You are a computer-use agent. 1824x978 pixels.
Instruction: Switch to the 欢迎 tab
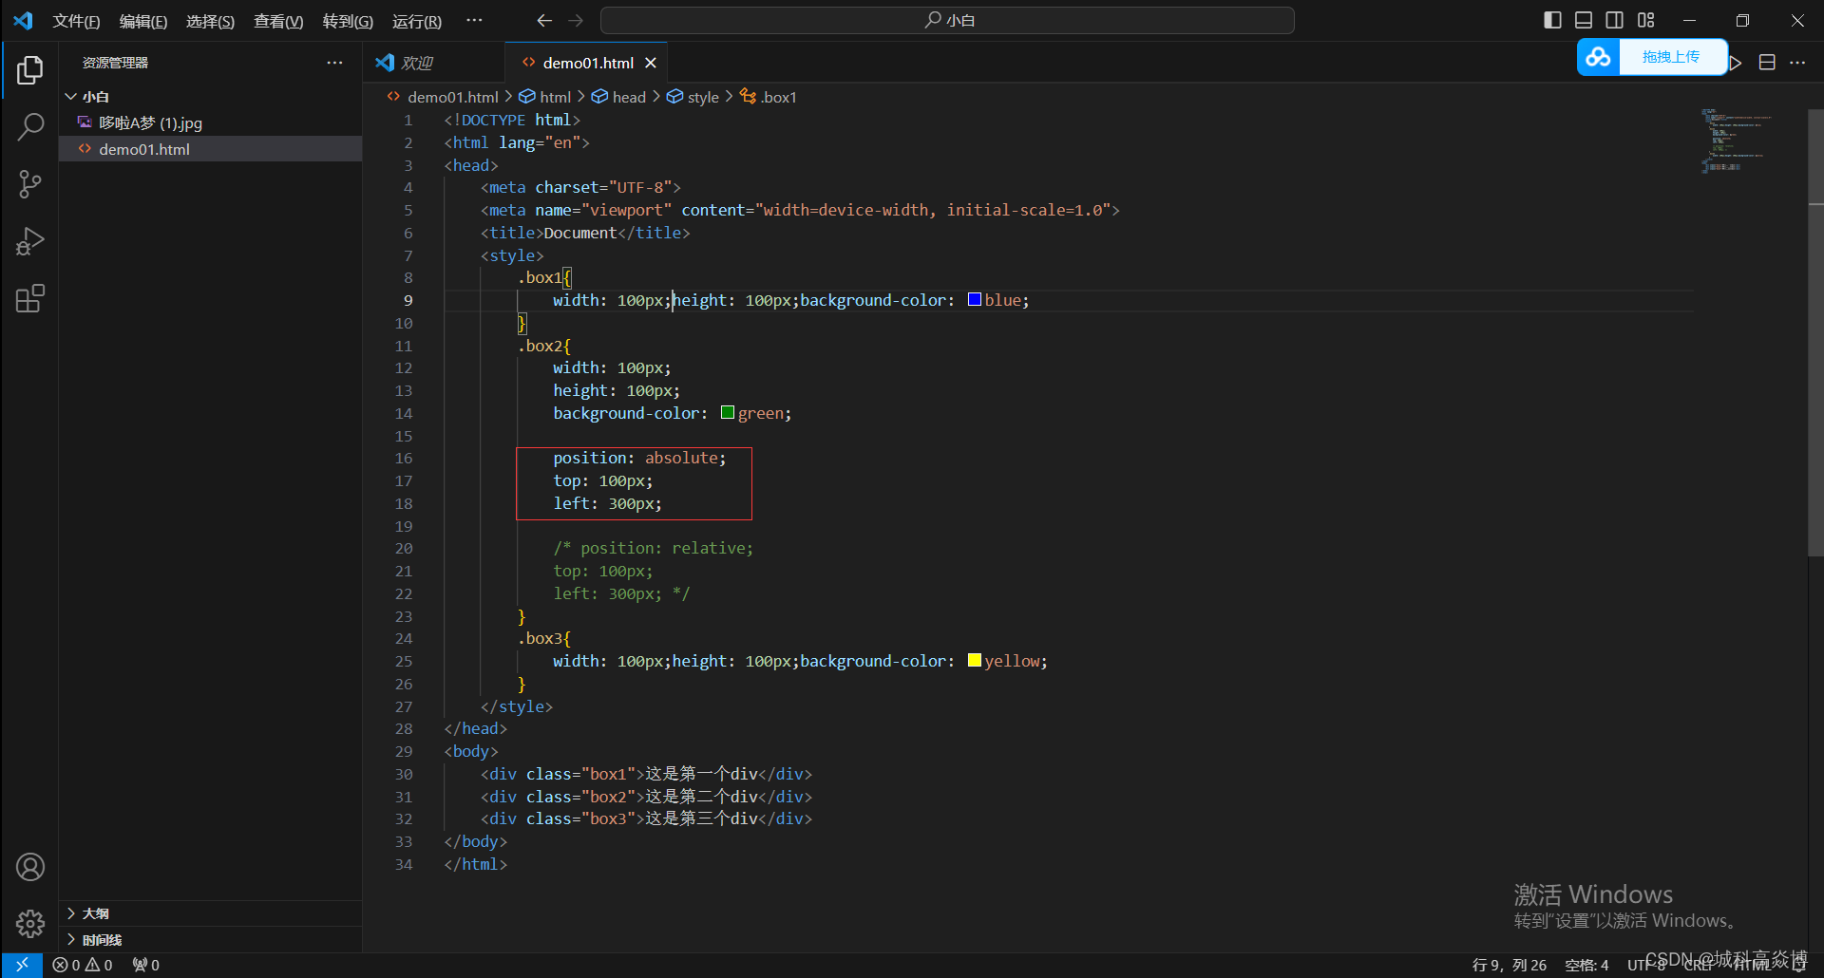pos(433,63)
